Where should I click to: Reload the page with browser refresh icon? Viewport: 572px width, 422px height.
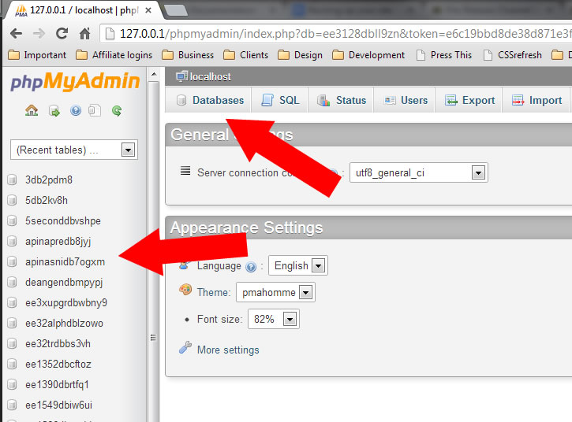[x=62, y=34]
